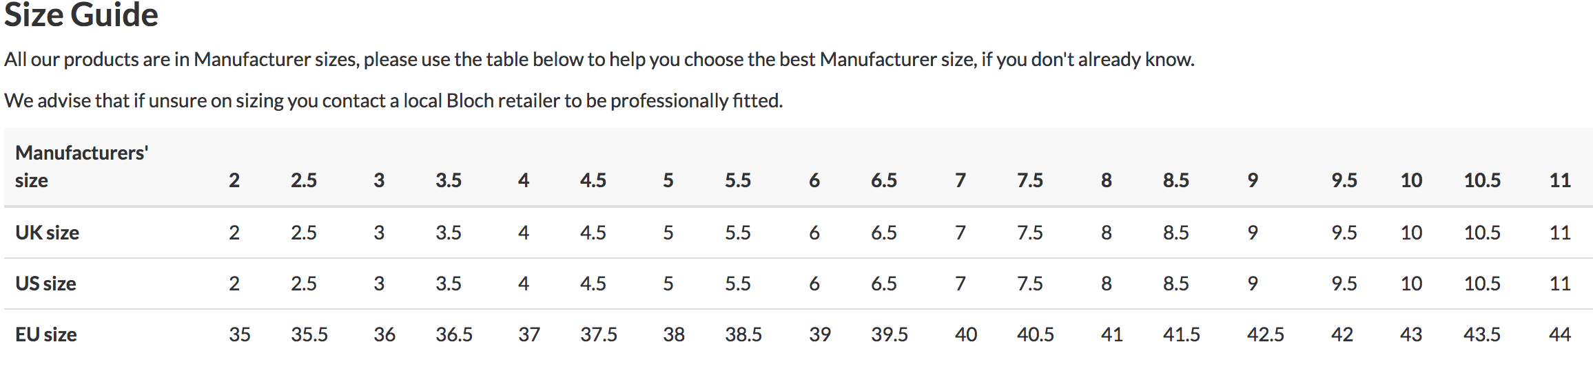Click the EU size row label
This screenshot has width=1593, height=373.
point(45,334)
